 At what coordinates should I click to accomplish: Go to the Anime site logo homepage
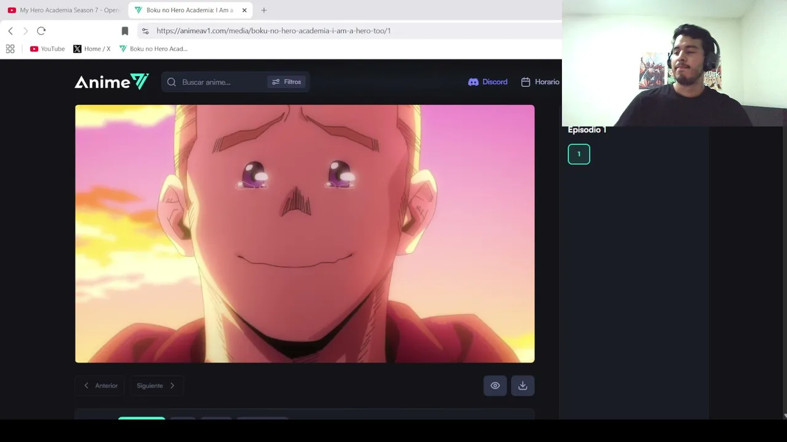[111, 82]
